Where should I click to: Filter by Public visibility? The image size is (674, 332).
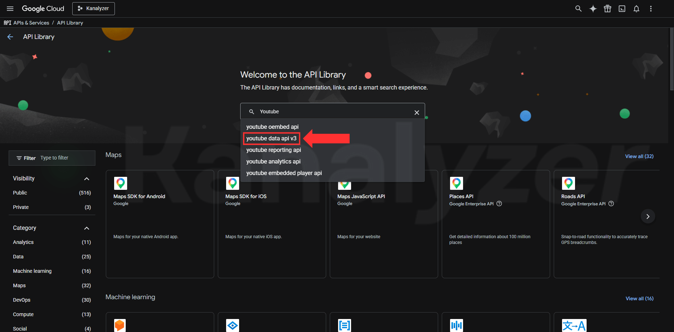pos(52,193)
